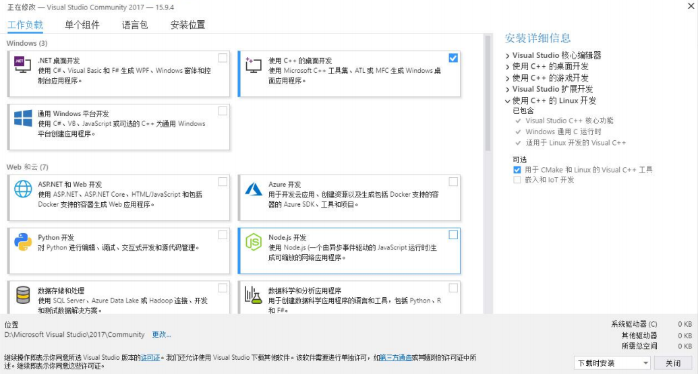Open the 语言包 tab

(135, 25)
